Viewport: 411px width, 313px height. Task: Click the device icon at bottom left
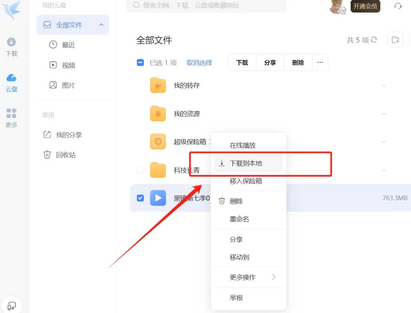(x=12, y=306)
